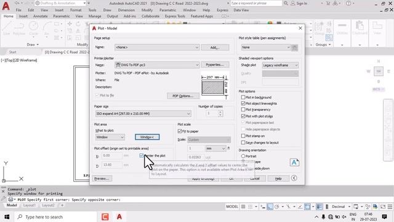Open the Windows Start menu
This screenshot has width=394, height=222.
(x=7, y=216)
